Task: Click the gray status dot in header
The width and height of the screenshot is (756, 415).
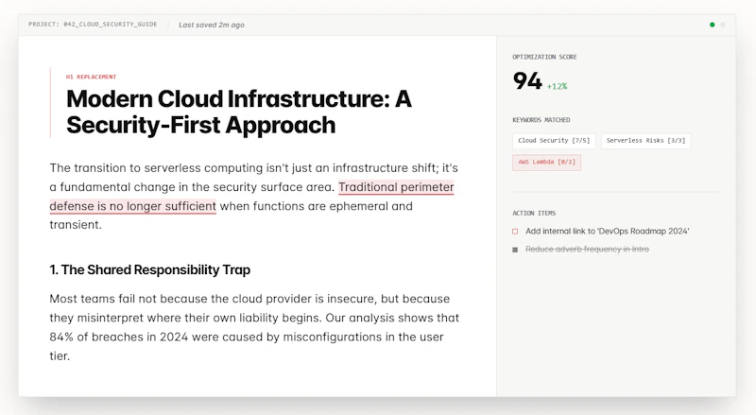Action: pos(723,25)
